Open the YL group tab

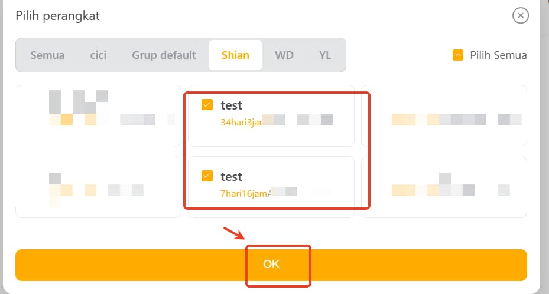(325, 55)
